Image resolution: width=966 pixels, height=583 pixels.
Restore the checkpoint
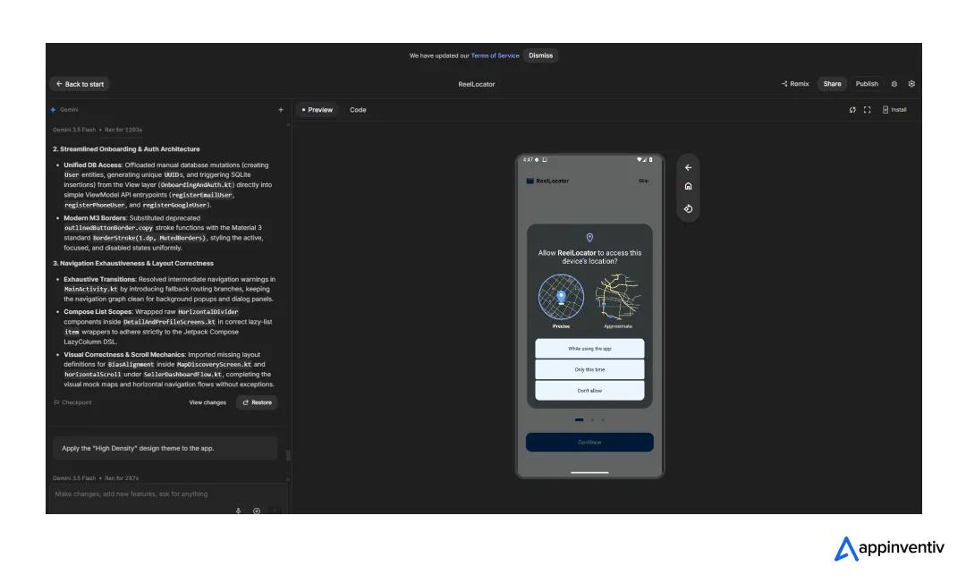point(257,402)
